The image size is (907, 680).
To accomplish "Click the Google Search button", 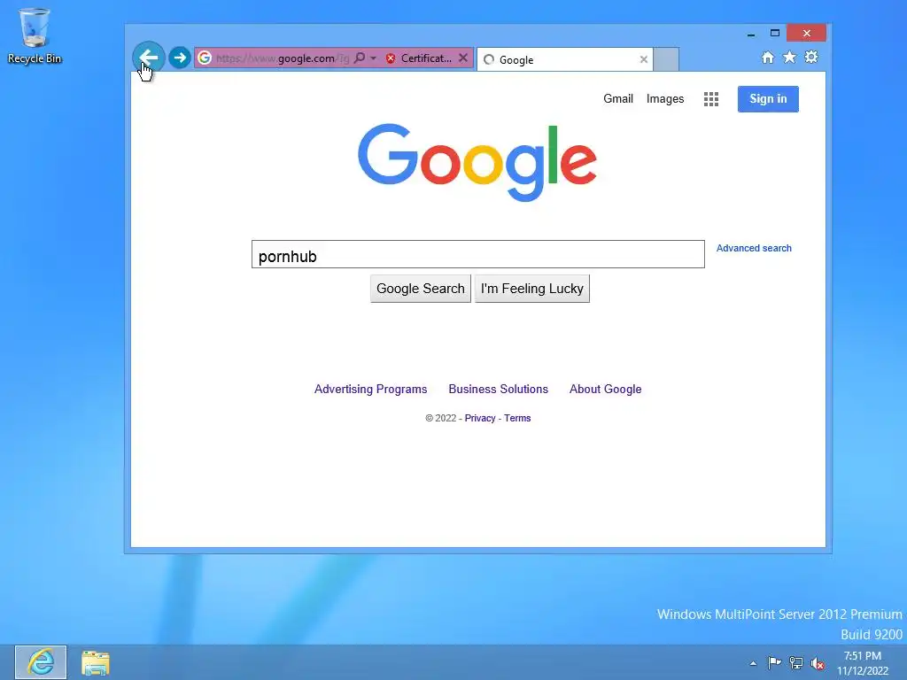I will click(421, 289).
